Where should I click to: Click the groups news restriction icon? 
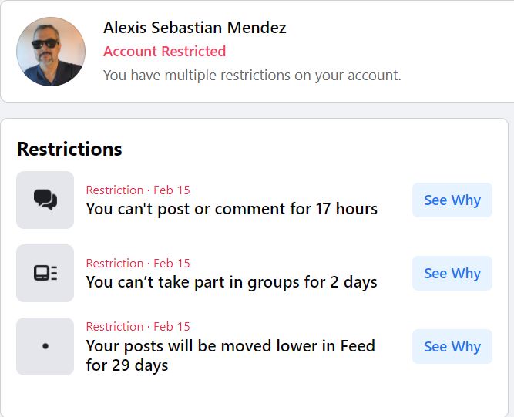click(45, 274)
